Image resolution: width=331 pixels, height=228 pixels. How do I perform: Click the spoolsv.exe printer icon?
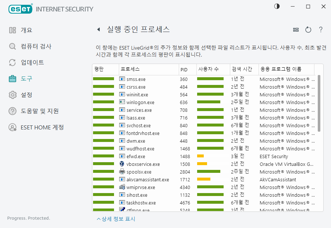[x=122, y=172]
